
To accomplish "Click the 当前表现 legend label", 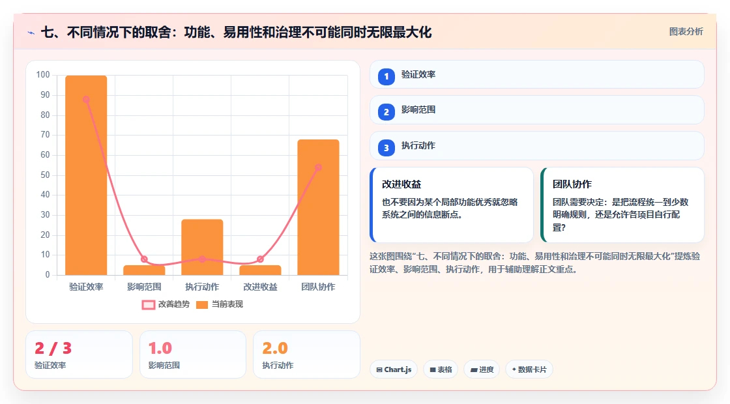I will pos(227,304).
